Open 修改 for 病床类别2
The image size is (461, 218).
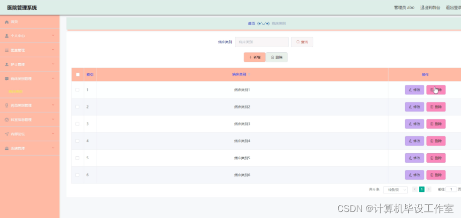click(x=414, y=107)
